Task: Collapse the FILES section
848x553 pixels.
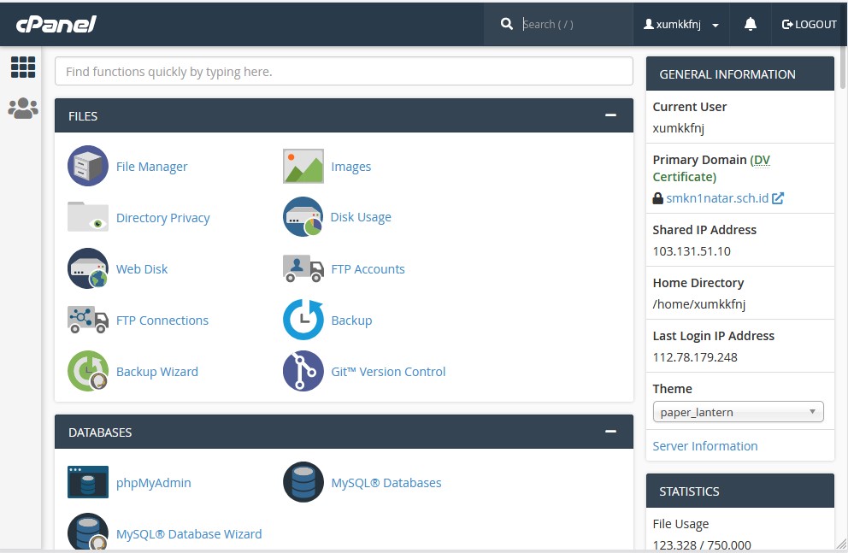Action: (610, 115)
